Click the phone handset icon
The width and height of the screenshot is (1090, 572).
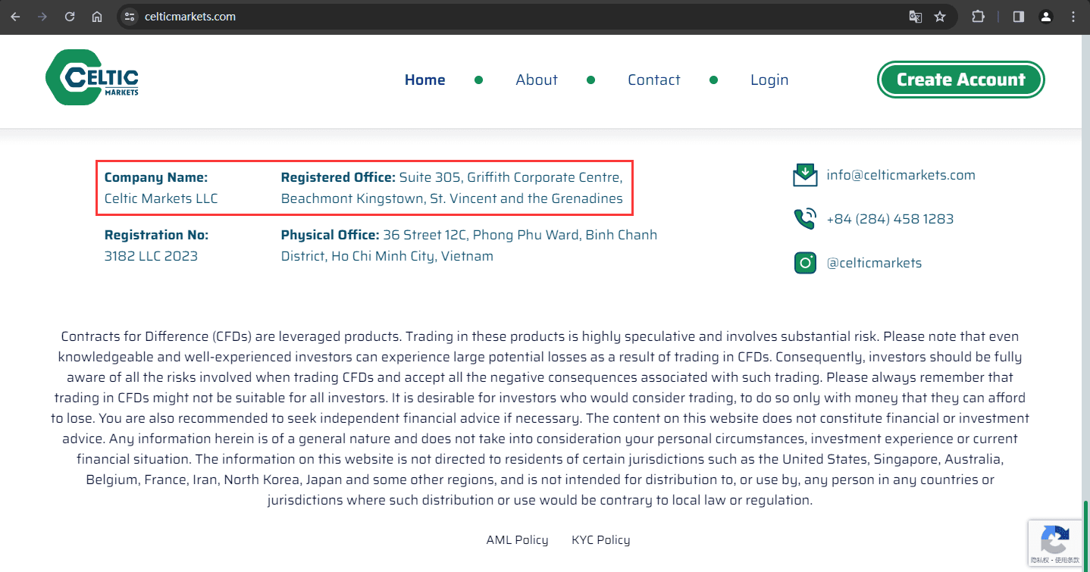(805, 219)
